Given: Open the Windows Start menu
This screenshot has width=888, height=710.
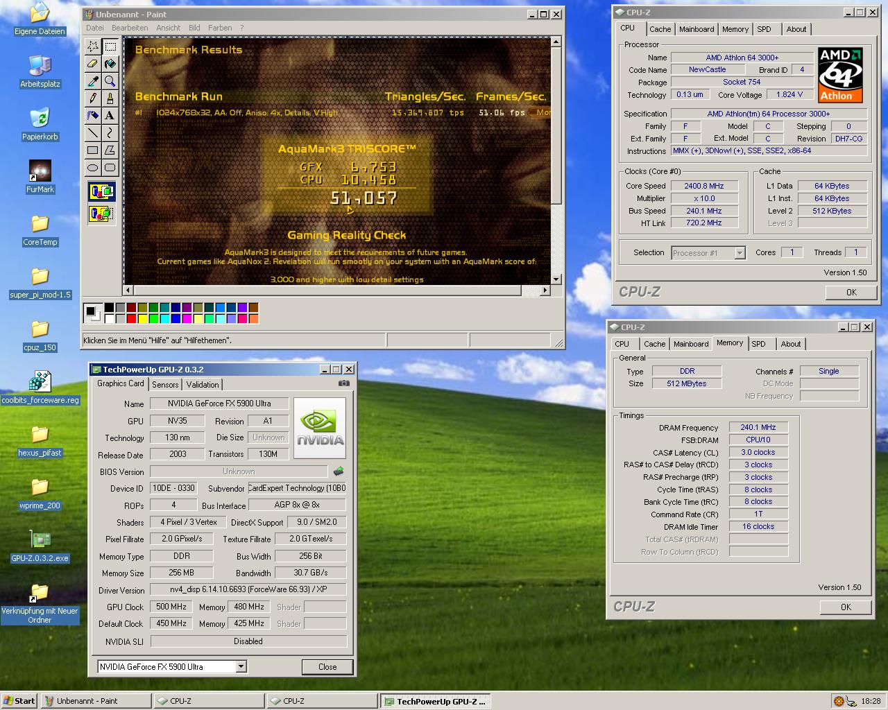Looking at the screenshot, I should pos(19,701).
